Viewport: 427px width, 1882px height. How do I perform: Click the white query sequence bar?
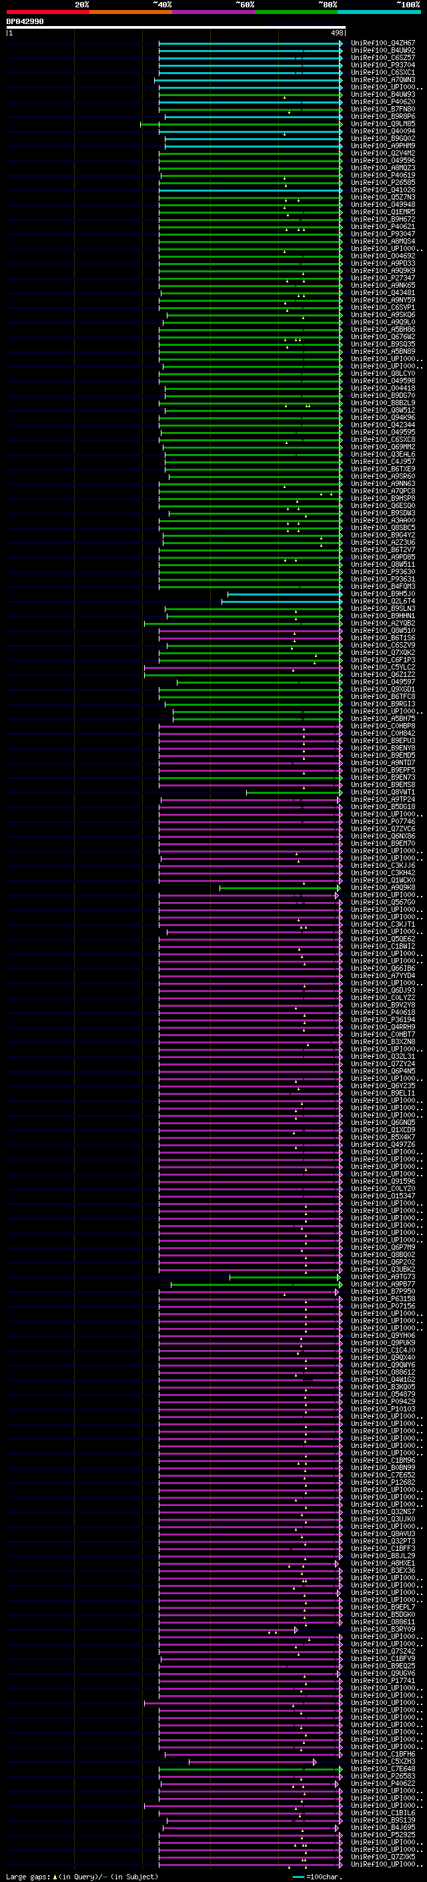[175, 28]
